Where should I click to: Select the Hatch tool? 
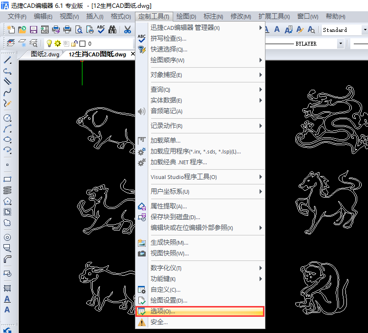point(7,288)
